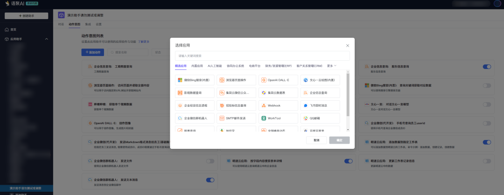Open the 财务/资源管理(ERP) tab
The height and width of the screenshot is (195, 504).
tap(278, 66)
